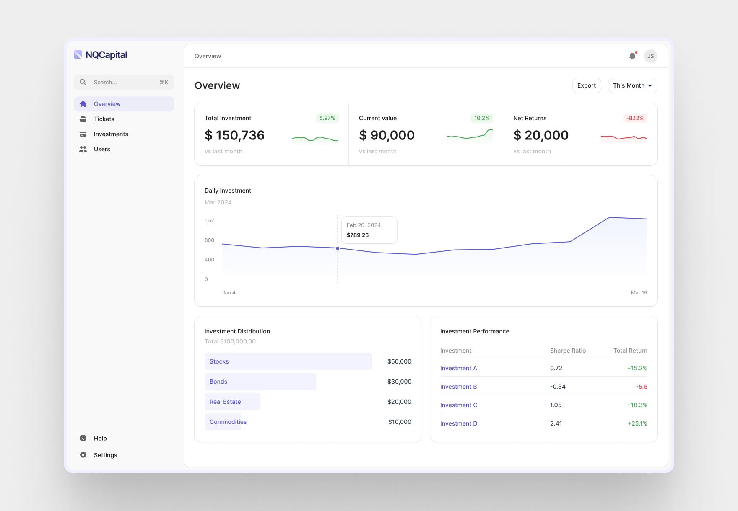Click the Mar 15 axis label

(639, 293)
